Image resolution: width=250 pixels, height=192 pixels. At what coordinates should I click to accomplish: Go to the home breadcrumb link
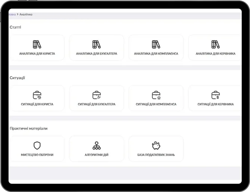12,14
